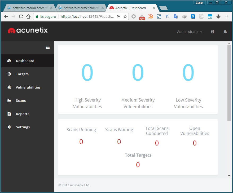Open the Administrator dropdown menu
233x193 pixels.
pyautogui.click(x=189, y=32)
